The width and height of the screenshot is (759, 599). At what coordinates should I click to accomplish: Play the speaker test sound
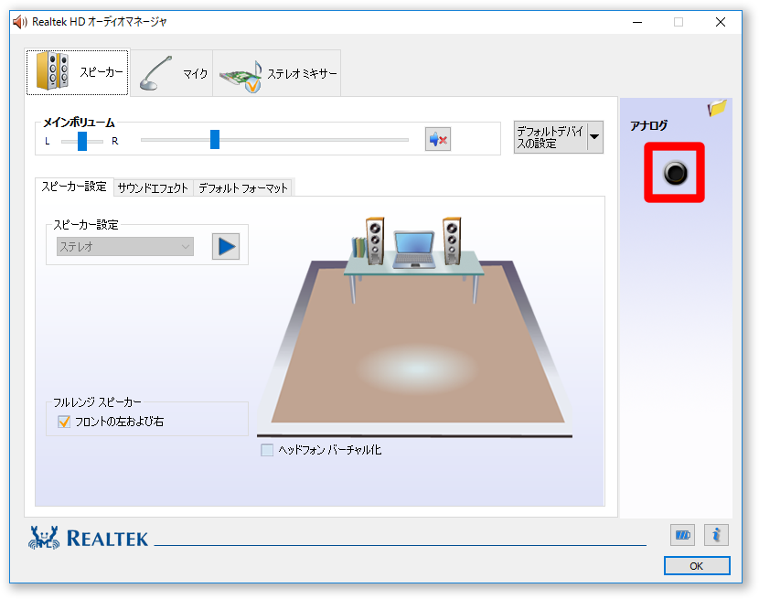pyautogui.click(x=226, y=247)
